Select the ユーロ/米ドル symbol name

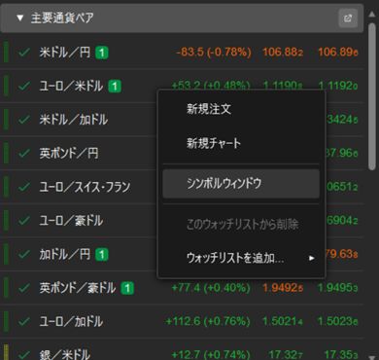[71, 86]
